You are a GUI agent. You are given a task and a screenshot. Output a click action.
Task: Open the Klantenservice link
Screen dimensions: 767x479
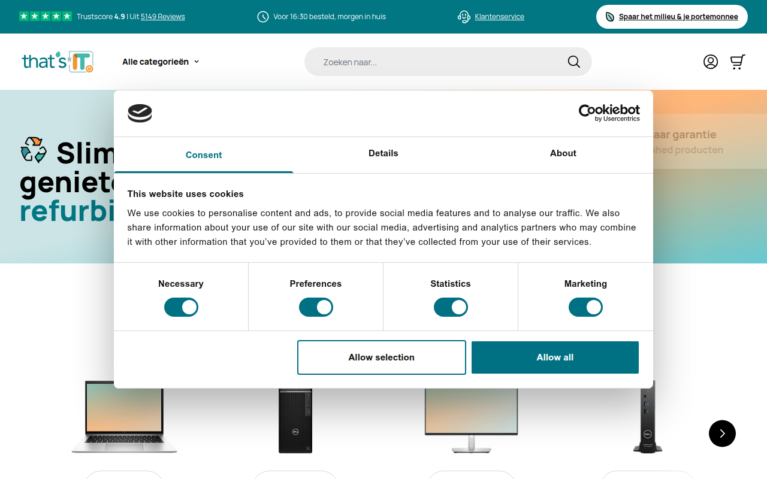500,17
